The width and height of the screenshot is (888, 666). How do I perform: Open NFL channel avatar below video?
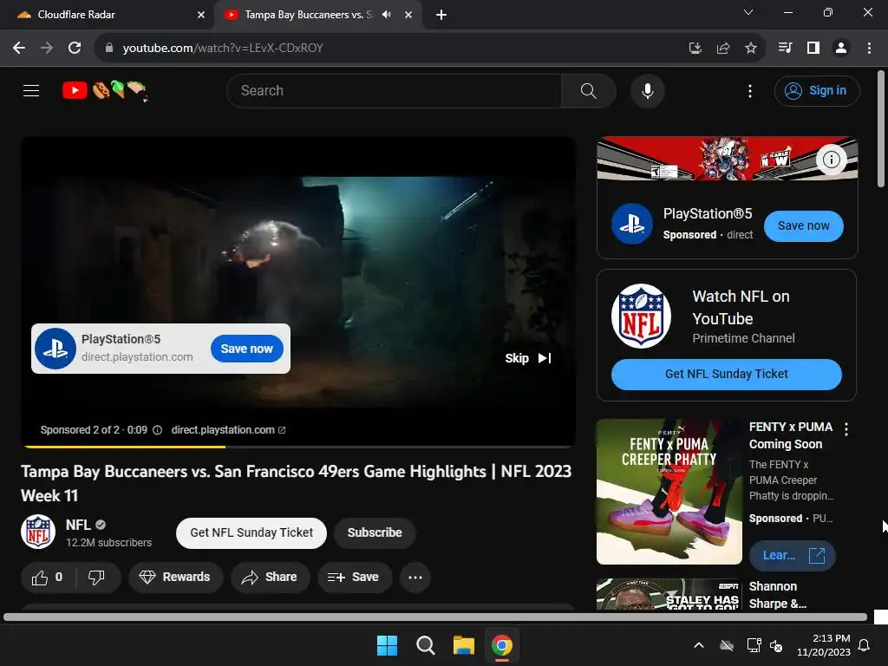(x=38, y=532)
